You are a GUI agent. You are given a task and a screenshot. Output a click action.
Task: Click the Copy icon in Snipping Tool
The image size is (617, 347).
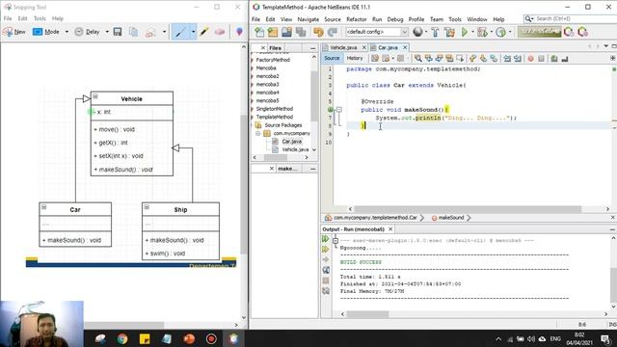coord(133,32)
